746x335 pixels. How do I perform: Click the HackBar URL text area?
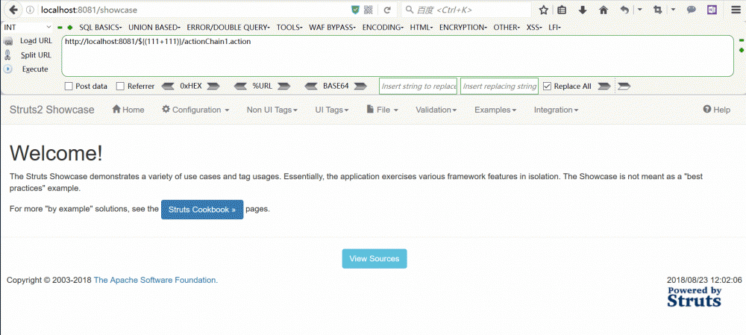(398, 56)
